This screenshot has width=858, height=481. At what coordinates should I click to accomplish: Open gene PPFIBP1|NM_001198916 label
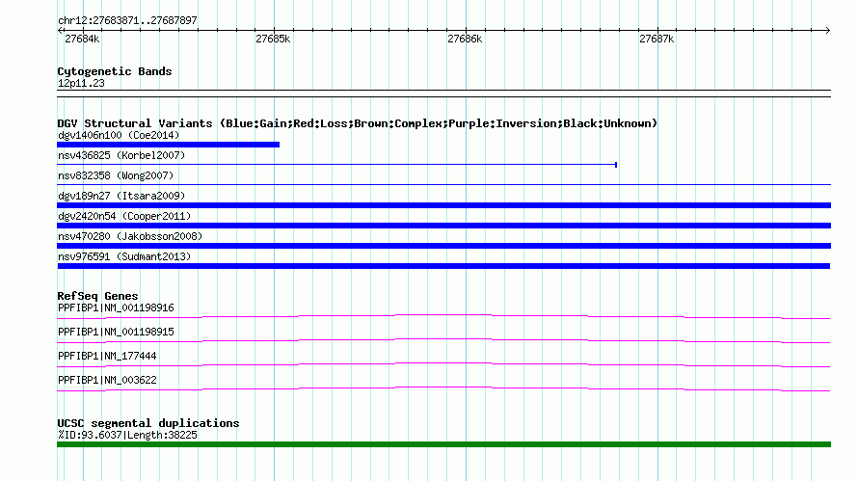116,307
